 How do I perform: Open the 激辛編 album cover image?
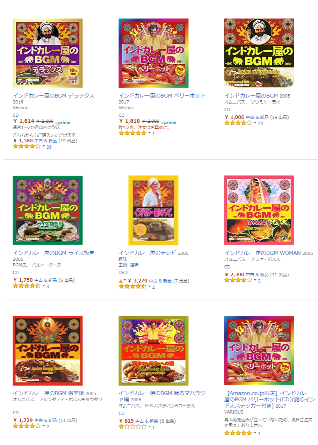(48, 350)
